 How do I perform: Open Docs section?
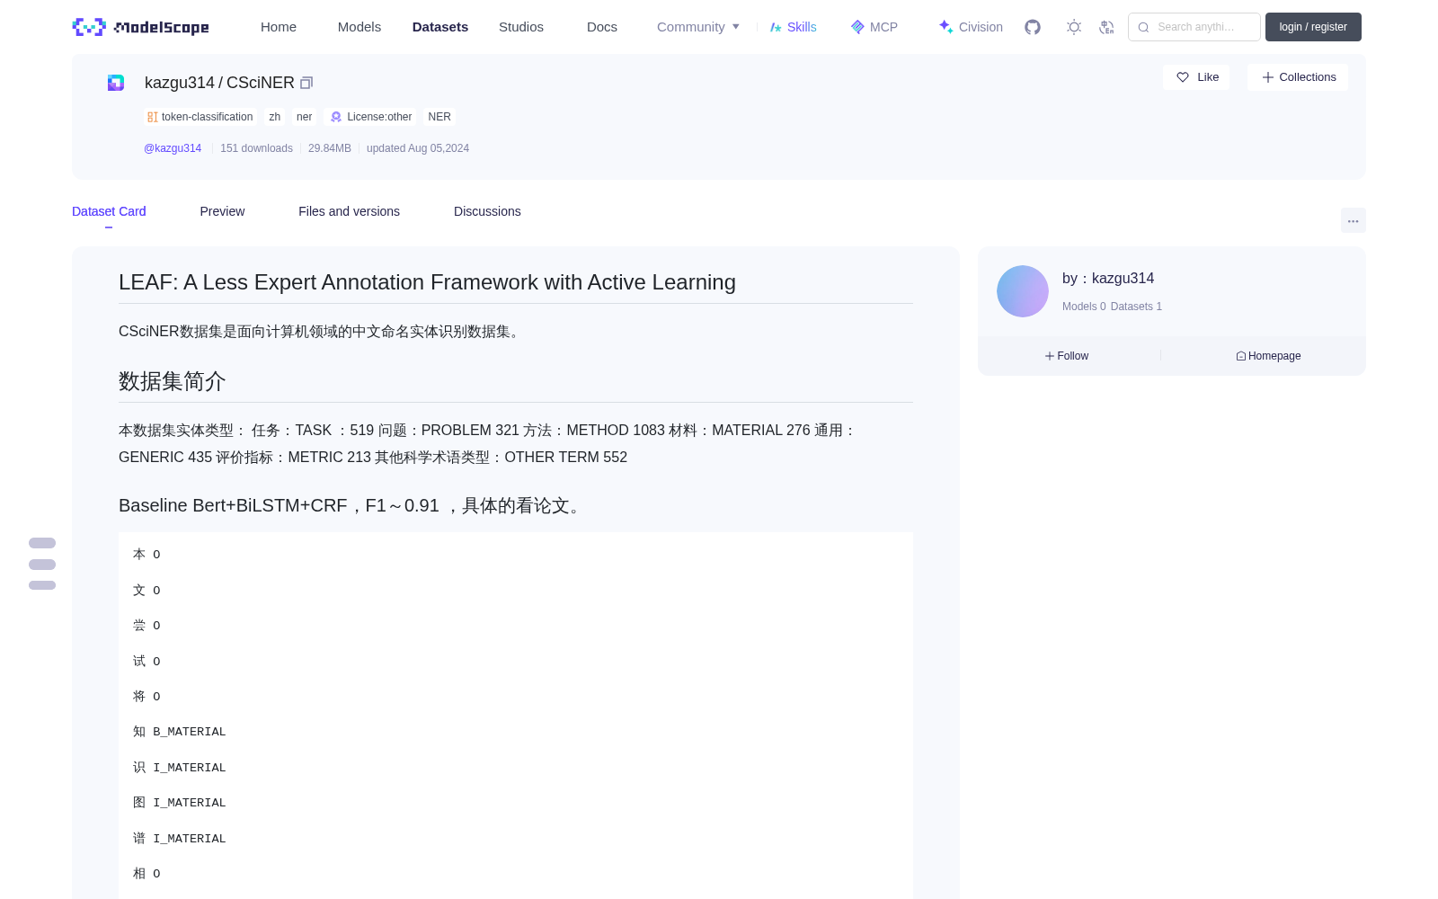pyautogui.click(x=602, y=27)
